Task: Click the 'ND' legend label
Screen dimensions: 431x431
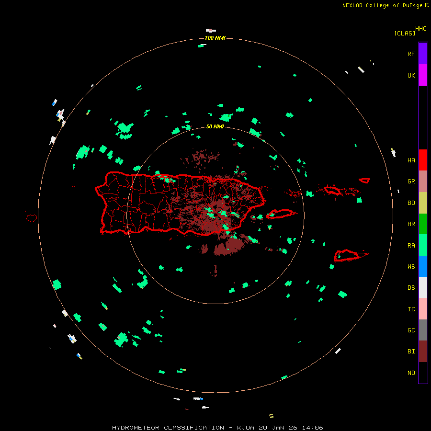Action: [x=411, y=373]
